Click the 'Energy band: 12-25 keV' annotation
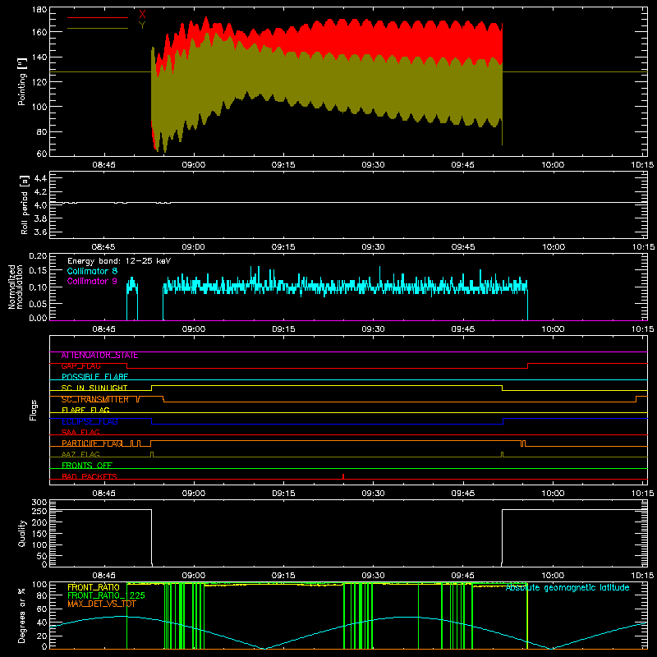657x657 pixels. tap(119, 261)
